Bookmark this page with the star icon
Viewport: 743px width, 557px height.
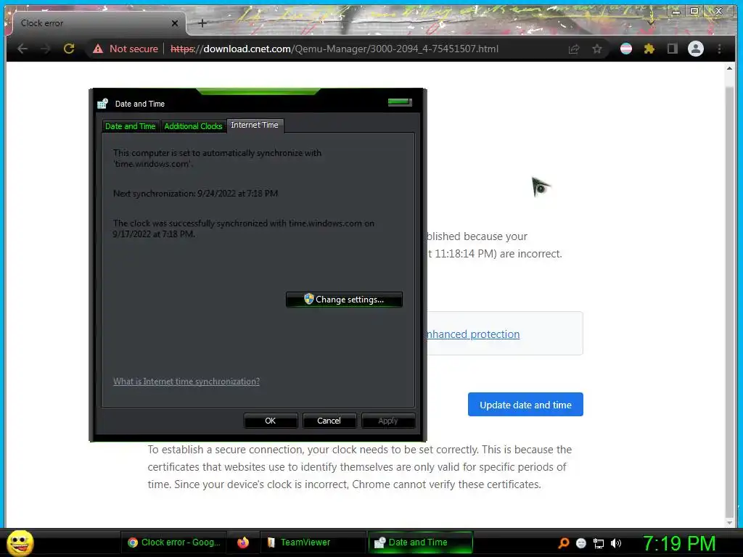pyautogui.click(x=597, y=49)
